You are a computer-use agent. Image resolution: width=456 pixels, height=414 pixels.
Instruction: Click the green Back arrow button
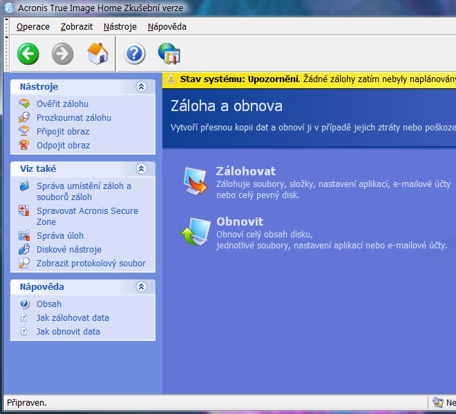[28, 54]
